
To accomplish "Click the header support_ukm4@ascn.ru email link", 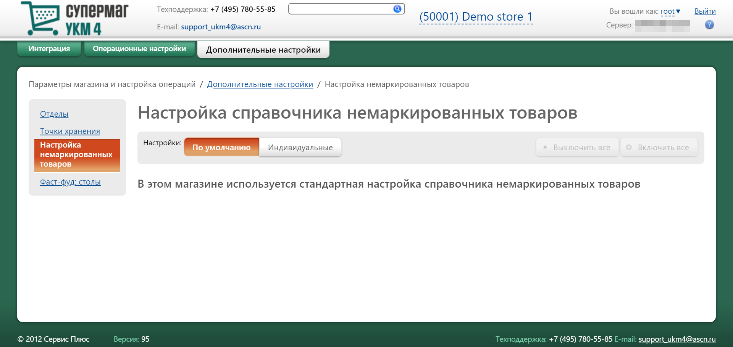I will 221,27.
